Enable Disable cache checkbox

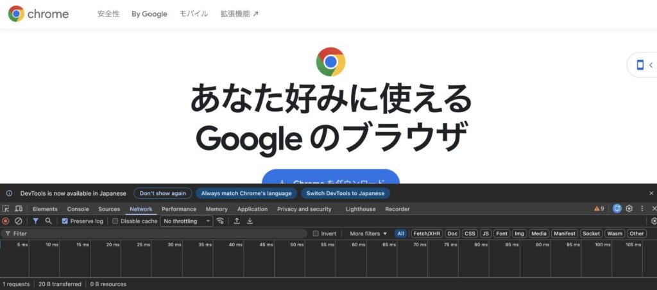115,221
